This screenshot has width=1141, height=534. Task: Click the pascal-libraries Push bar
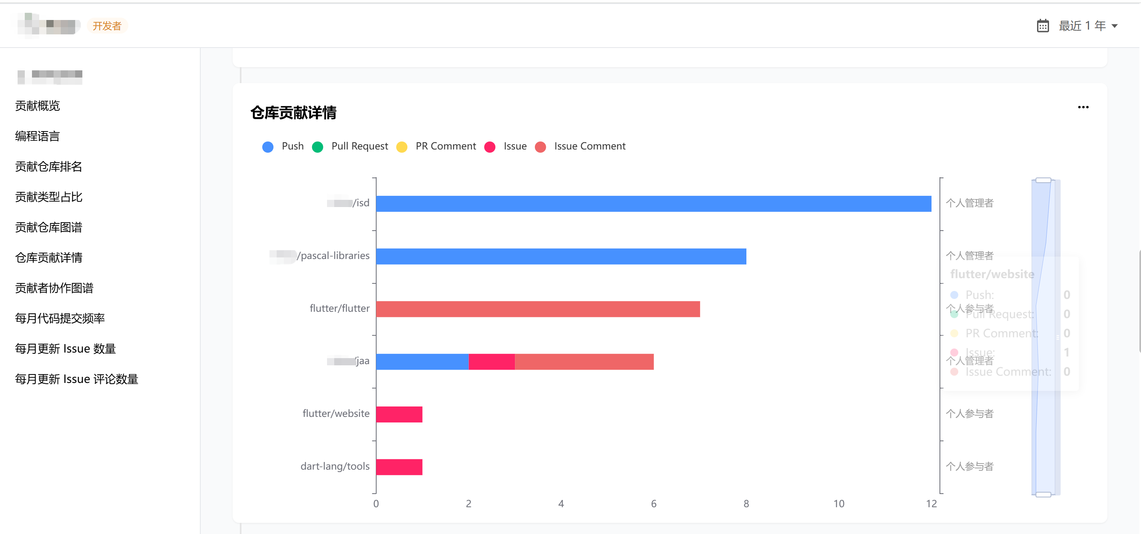[x=561, y=256]
